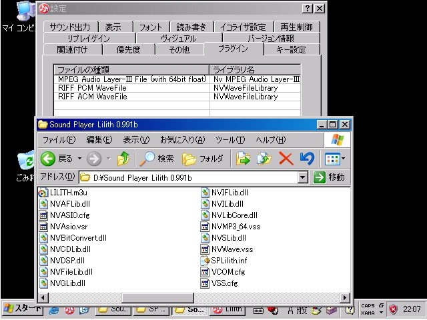Image resolution: width=427 pixels, height=320 pixels.
Task: Switch to the 再生制御 tab
Action: (297, 27)
